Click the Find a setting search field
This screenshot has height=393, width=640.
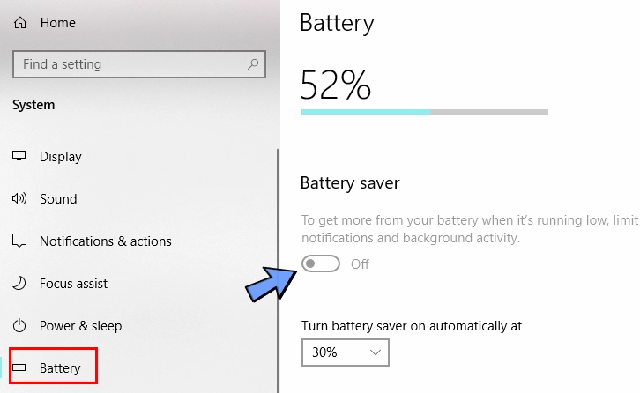[132, 64]
